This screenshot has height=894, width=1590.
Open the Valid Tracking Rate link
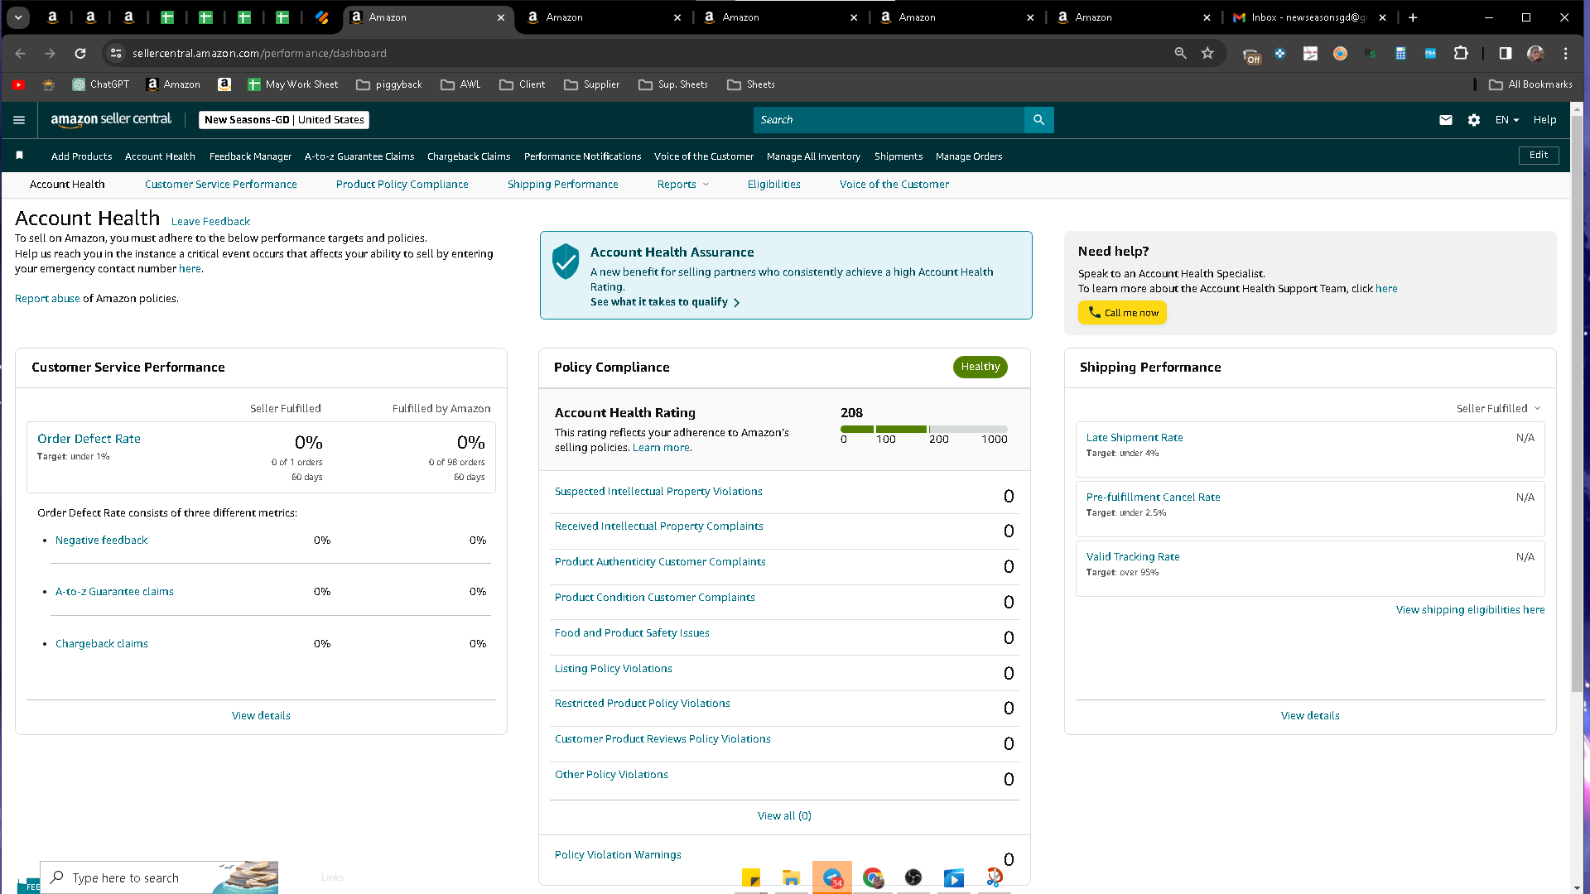[x=1133, y=557]
